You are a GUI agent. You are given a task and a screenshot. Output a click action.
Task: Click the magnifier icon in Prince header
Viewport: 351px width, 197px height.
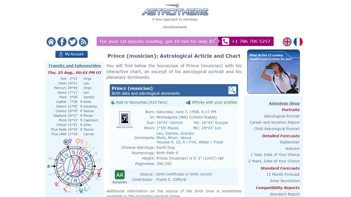point(232,90)
